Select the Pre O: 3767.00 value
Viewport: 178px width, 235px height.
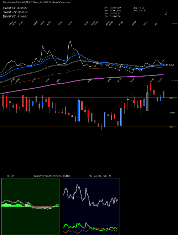click(x=112, y=7)
